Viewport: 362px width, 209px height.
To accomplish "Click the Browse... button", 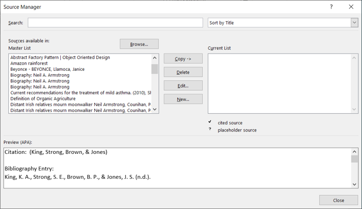I will coord(139,44).
